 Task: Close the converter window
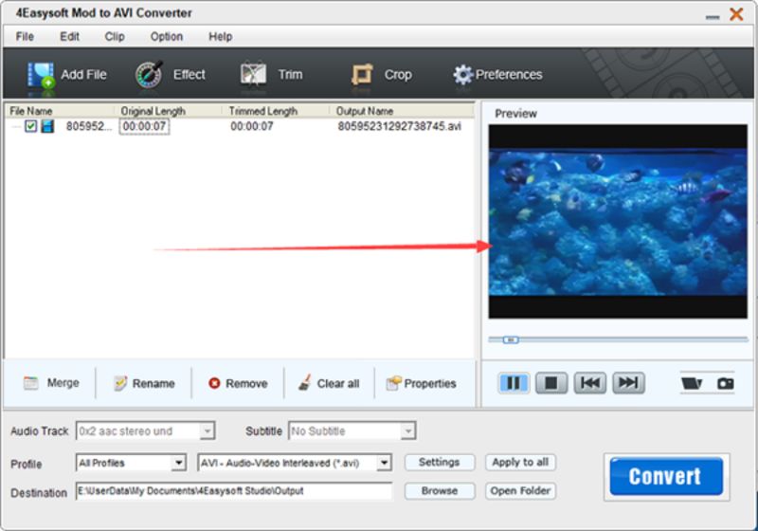pyautogui.click(x=736, y=14)
